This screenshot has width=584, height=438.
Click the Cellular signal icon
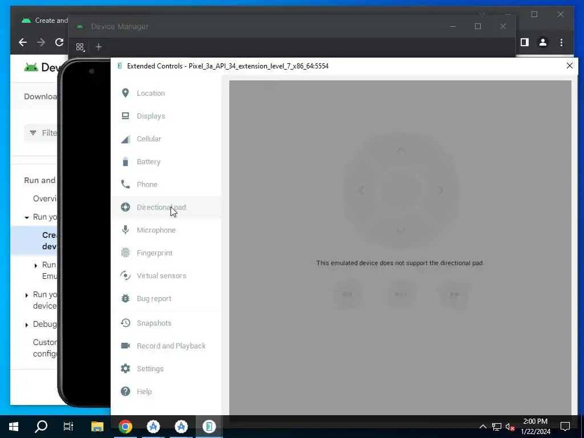(125, 139)
